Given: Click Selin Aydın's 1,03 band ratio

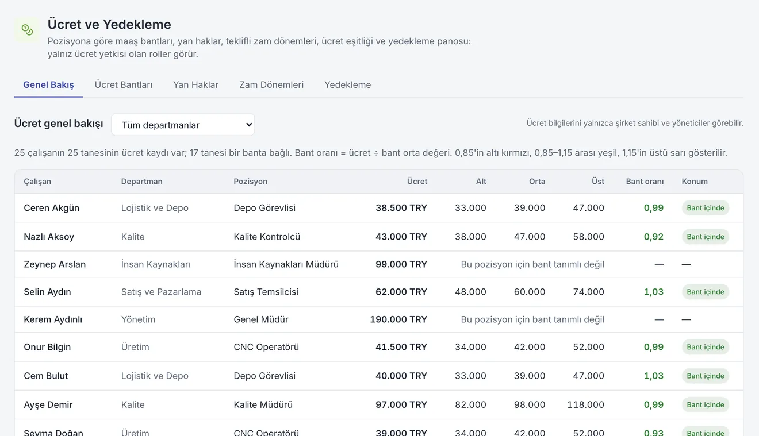Looking at the screenshot, I should (654, 292).
